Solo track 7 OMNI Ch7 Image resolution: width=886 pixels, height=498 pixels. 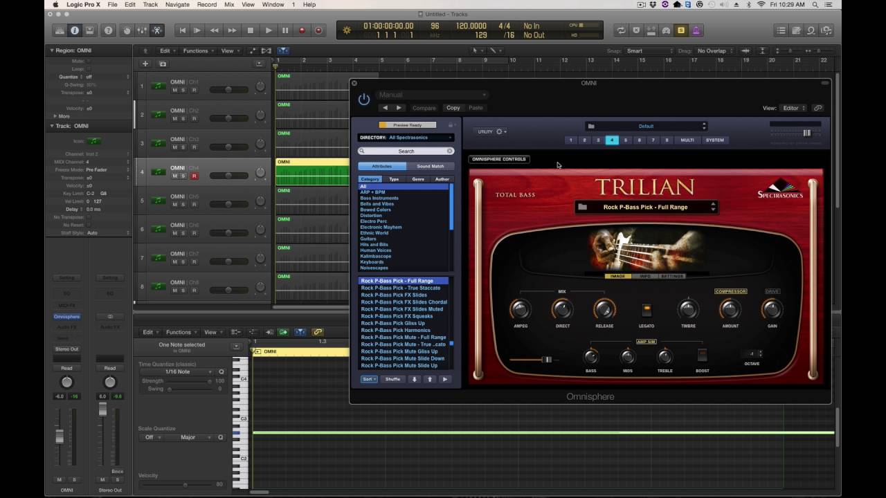pyautogui.click(x=183, y=262)
